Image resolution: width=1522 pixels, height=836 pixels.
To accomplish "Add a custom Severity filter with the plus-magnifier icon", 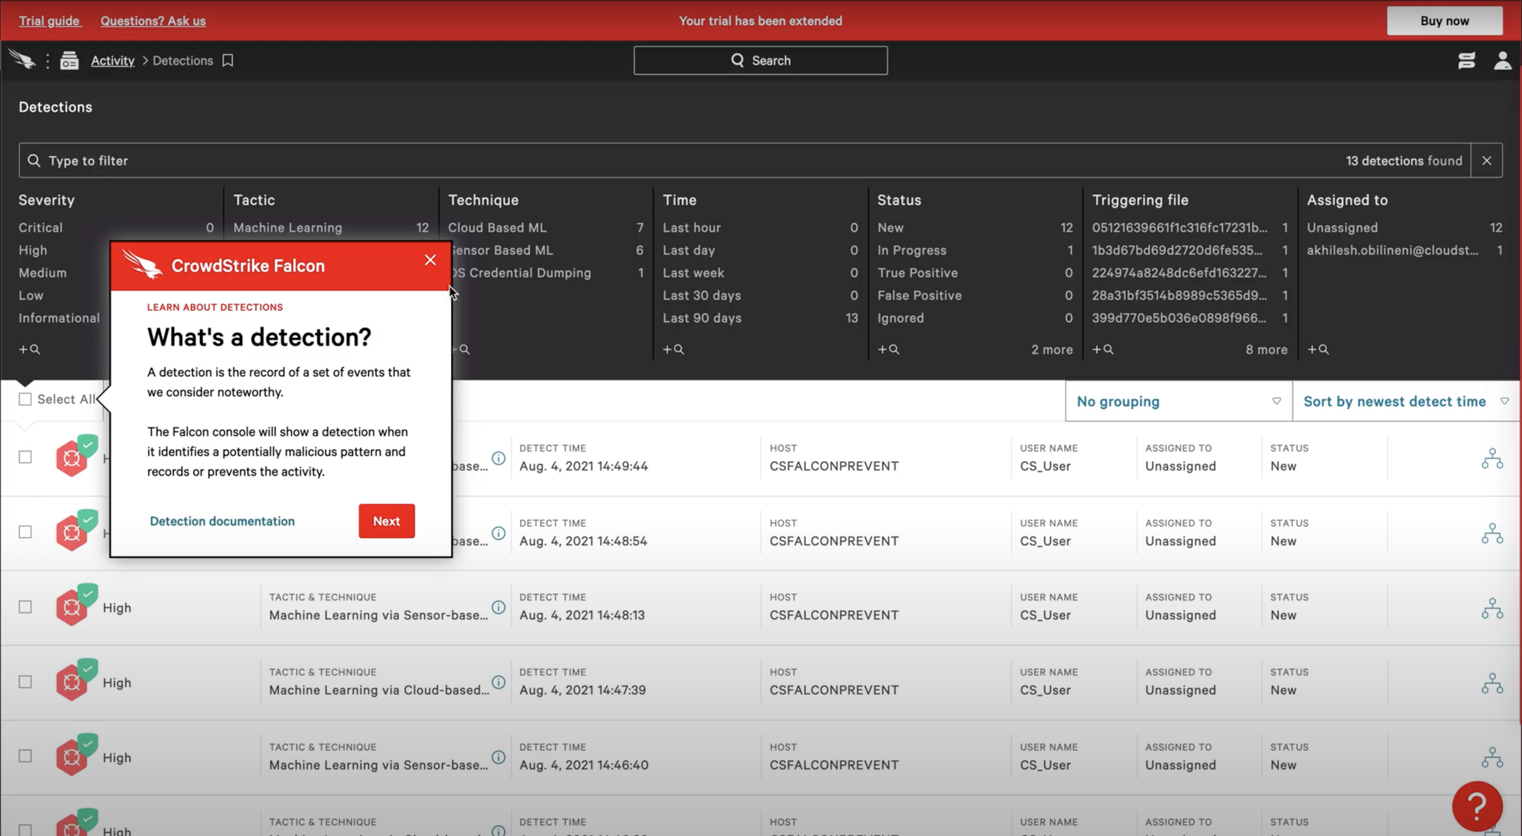I will point(29,349).
